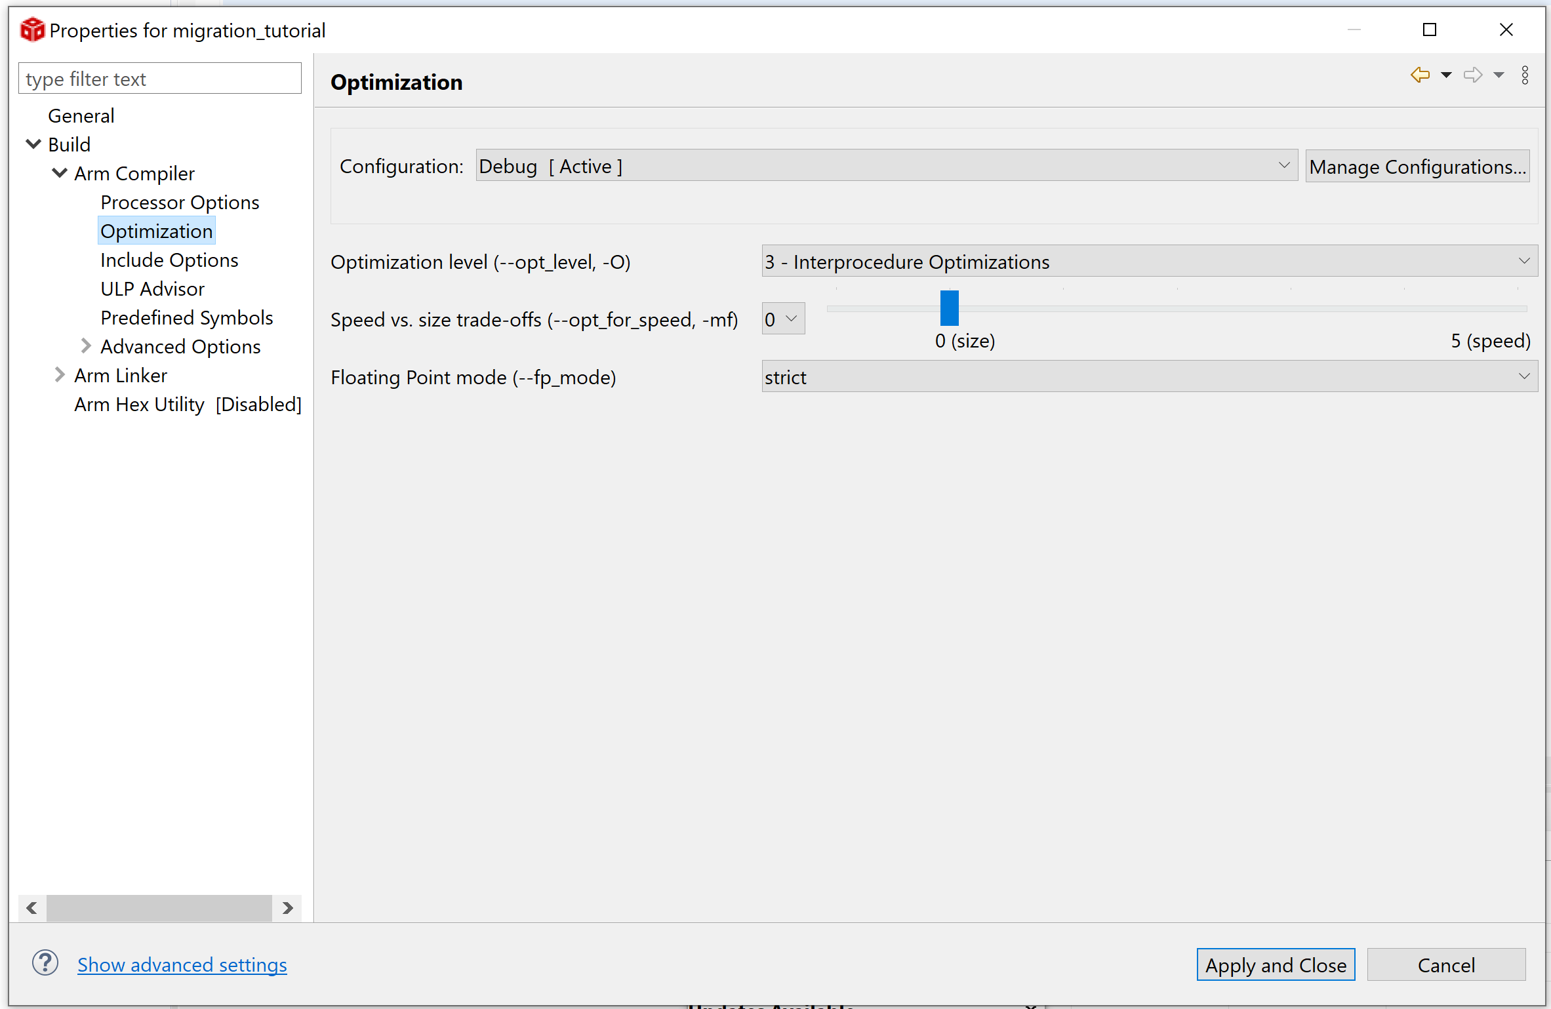Click the red cube application icon in title bar
Image resolution: width=1551 pixels, height=1009 pixels.
tap(31, 30)
